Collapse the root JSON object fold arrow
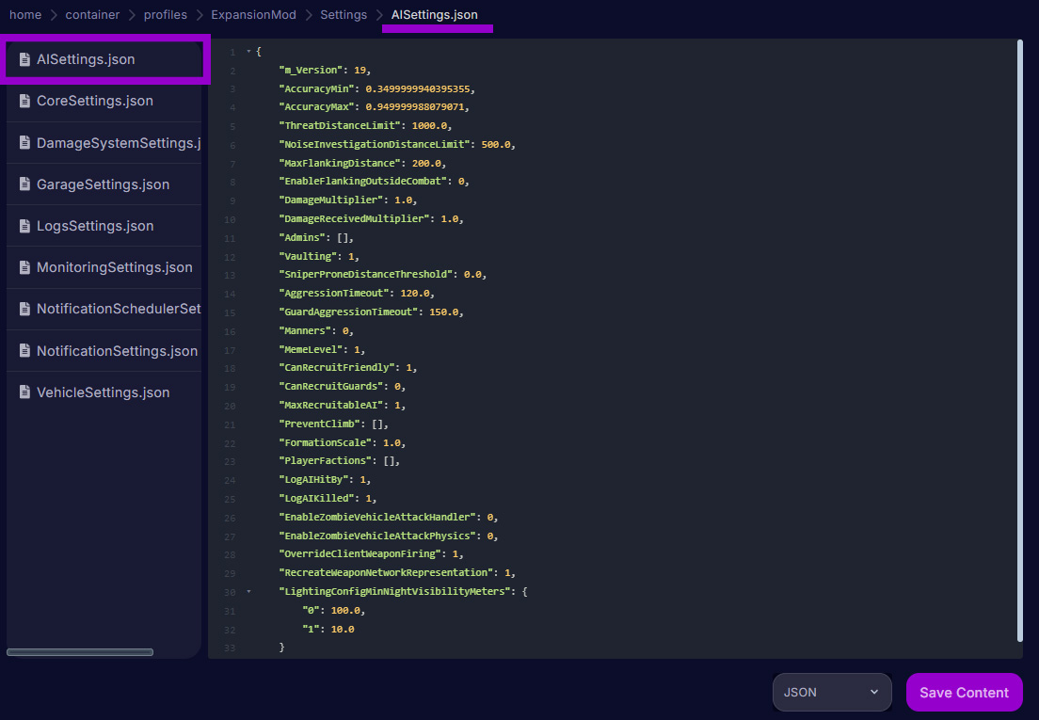Image resolution: width=1039 pixels, height=720 pixels. click(248, 51)
